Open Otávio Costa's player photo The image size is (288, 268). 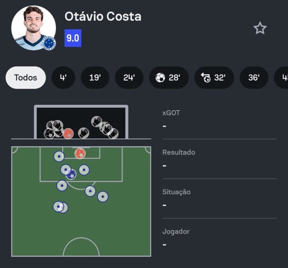[x=33, y=28]
